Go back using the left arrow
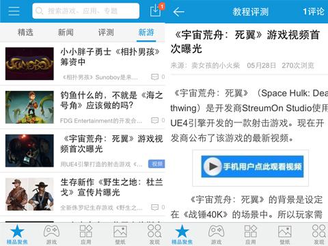 click(178, 12)
